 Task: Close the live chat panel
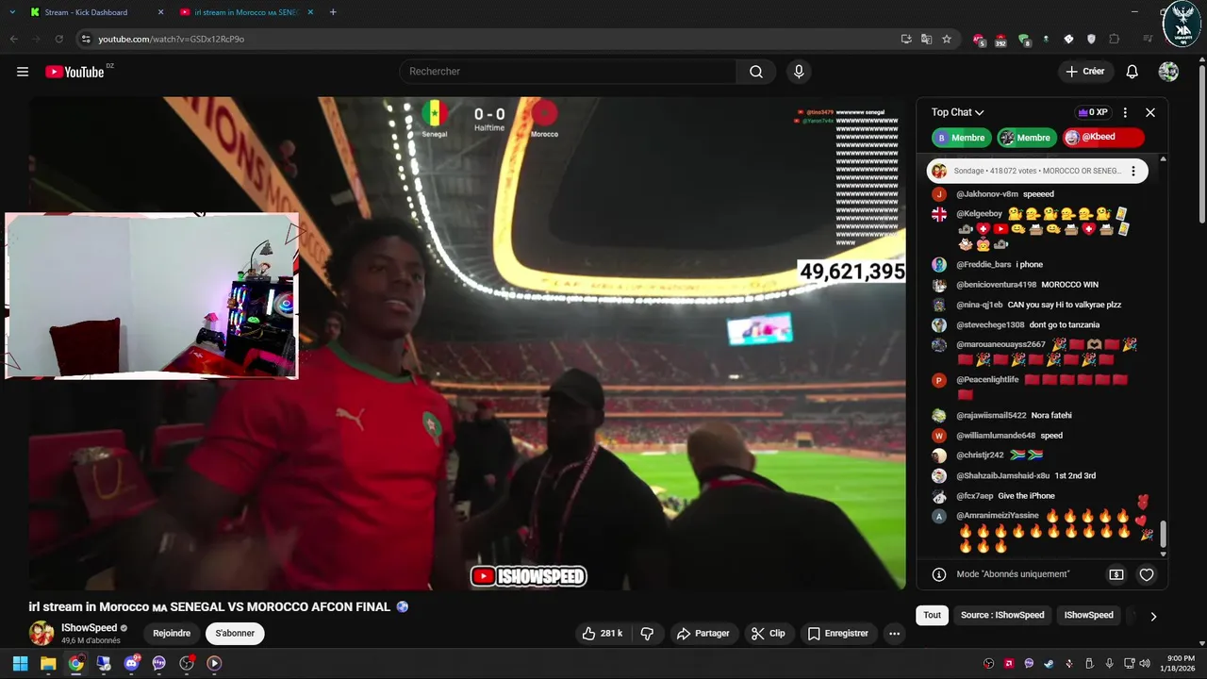[x=1150, y=112]
